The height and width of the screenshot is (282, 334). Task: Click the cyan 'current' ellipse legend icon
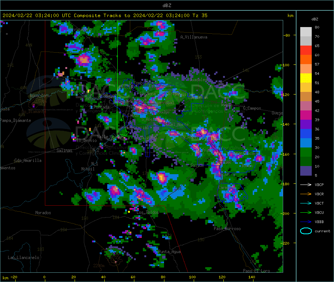pyautogui.click(x=306, y=231)
